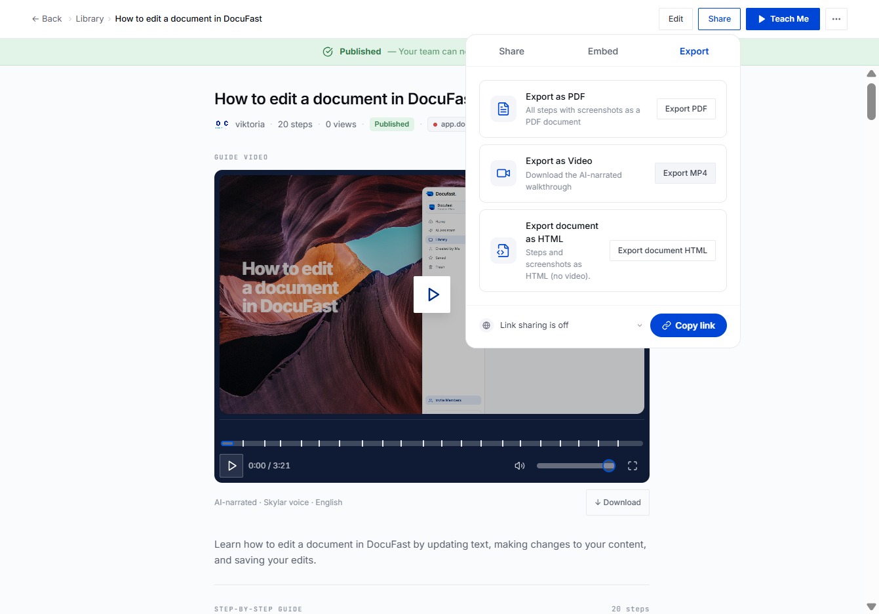Switch to the Embed tab
The width and height of the screenshot is (879, 614).
point(603,51)
